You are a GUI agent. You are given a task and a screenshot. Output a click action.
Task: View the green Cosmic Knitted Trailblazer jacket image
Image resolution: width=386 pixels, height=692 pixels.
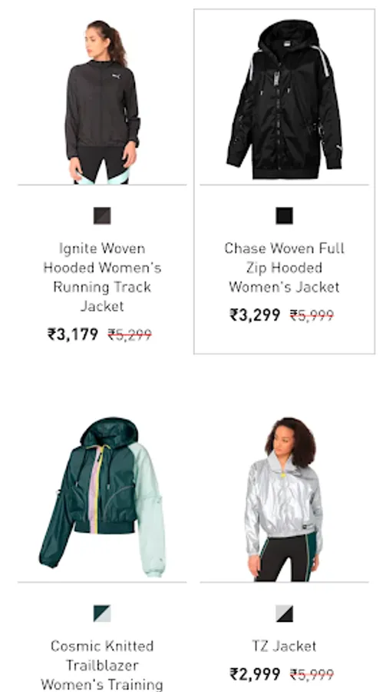click(102, 497)
